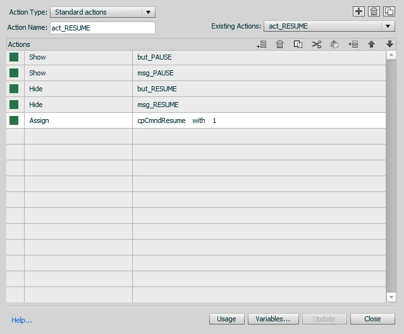Click 'Show' cell in but_PAUSE row

coord(78,57)
